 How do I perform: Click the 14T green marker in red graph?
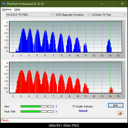coord(110,78)
